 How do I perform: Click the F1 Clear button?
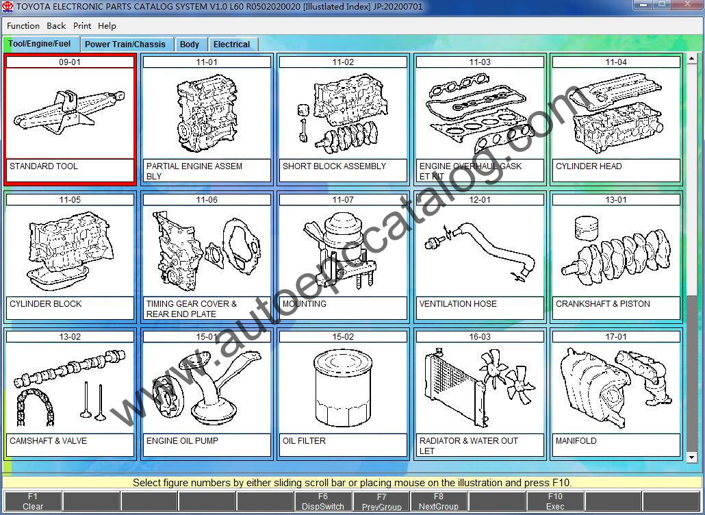(33, 501)
